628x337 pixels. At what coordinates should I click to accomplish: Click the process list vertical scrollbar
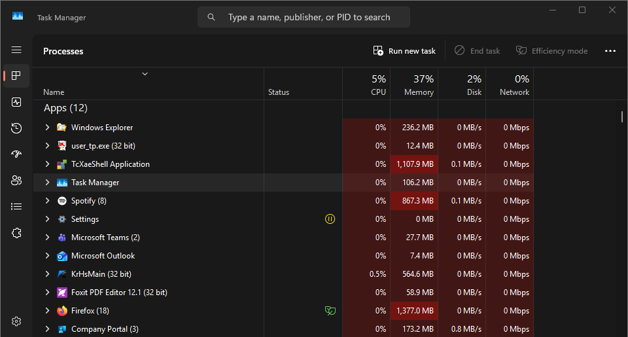point(621,117)
